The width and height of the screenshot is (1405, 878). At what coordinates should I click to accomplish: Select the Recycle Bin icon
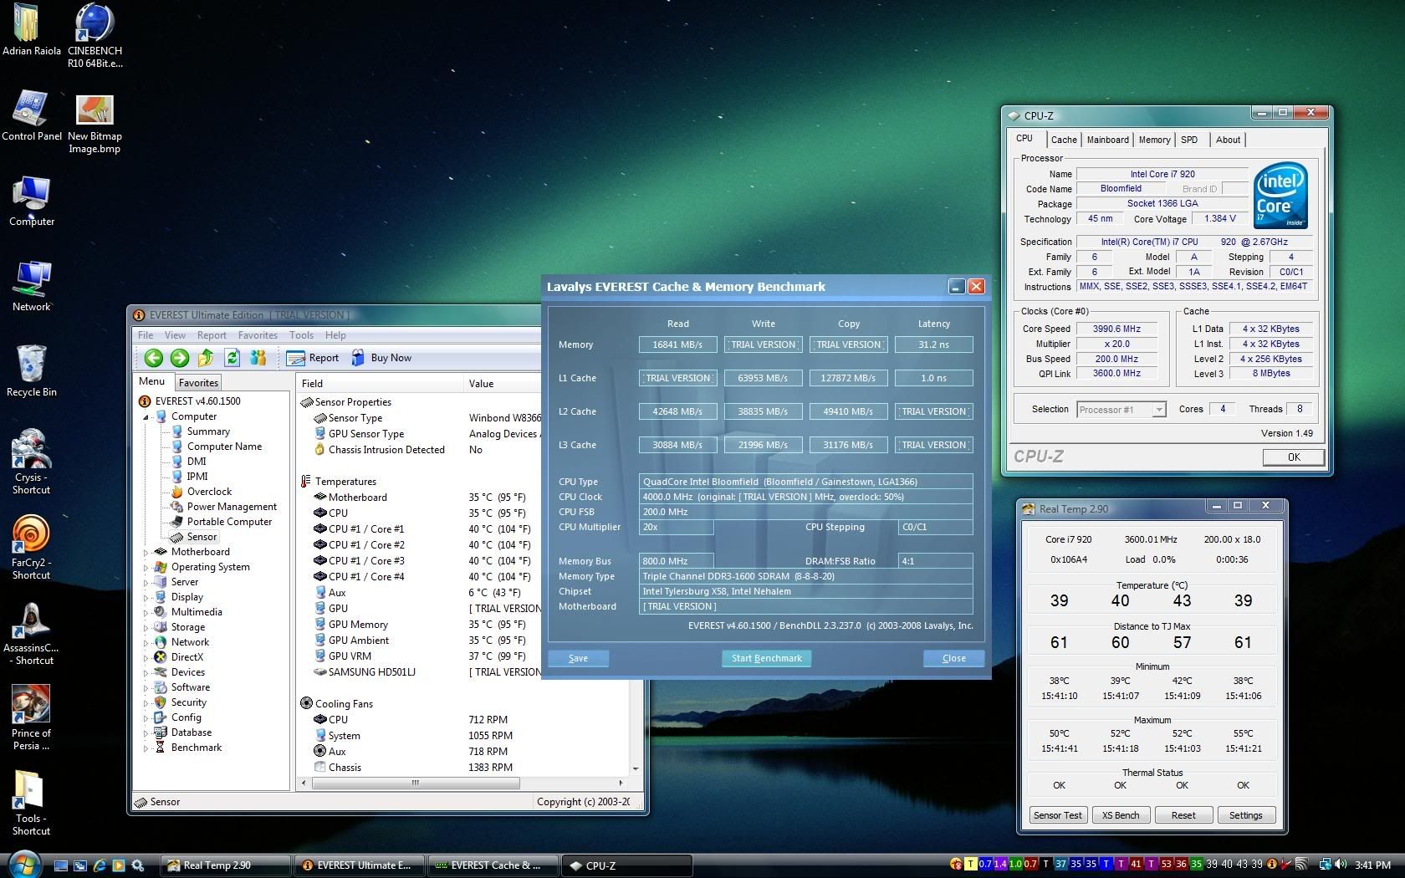(31, 370)
